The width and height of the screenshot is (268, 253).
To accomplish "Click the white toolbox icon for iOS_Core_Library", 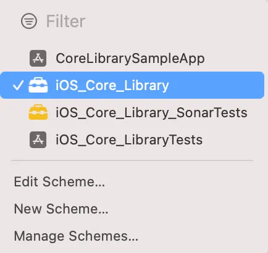I will pos(38,85).
